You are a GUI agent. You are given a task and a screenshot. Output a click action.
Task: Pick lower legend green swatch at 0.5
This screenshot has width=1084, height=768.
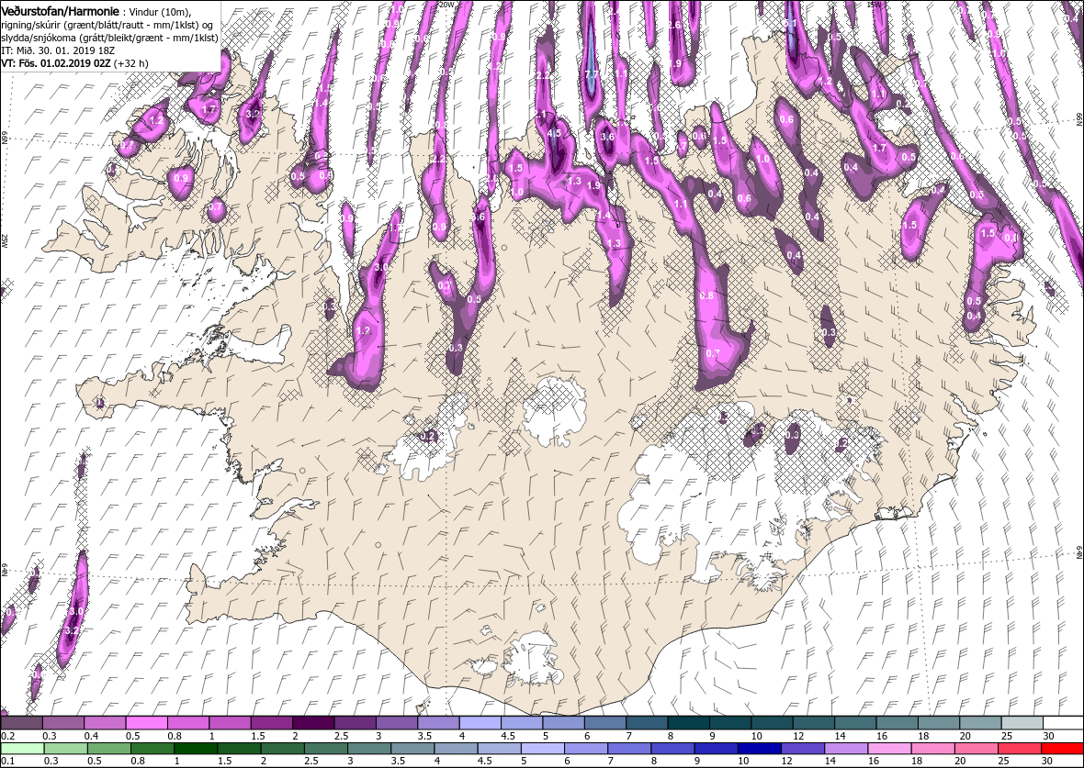click(109, 749)
